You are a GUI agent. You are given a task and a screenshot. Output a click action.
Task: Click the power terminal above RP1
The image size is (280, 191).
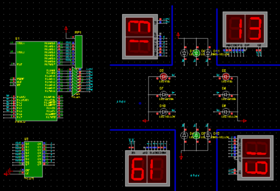tap(66, 29)
